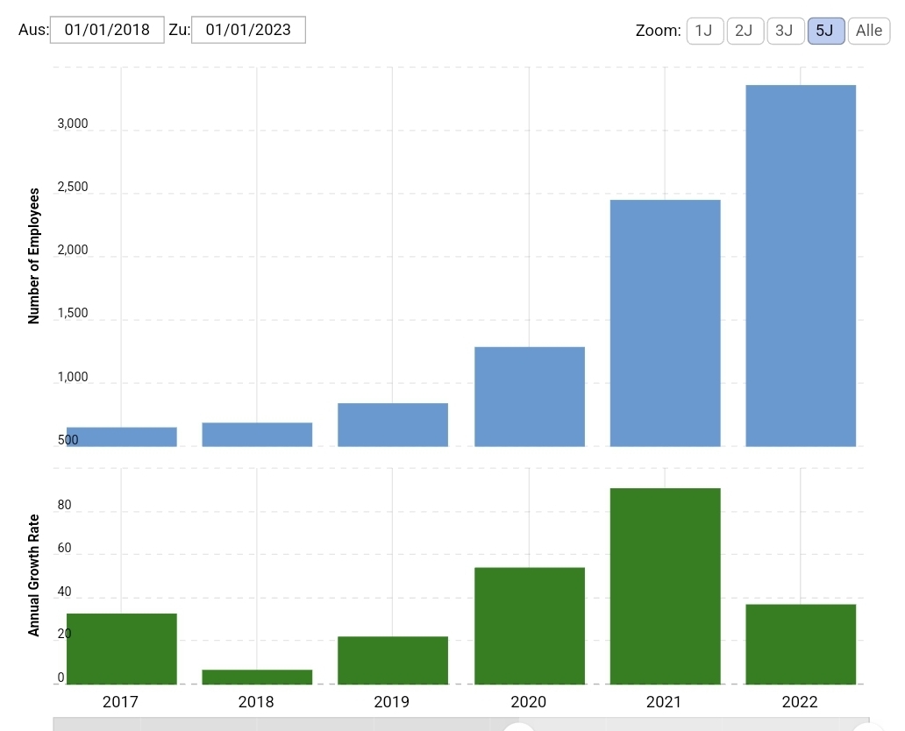905x731 pixels.
Task: Click the 80 growth axis label
Action: (64, 505)
